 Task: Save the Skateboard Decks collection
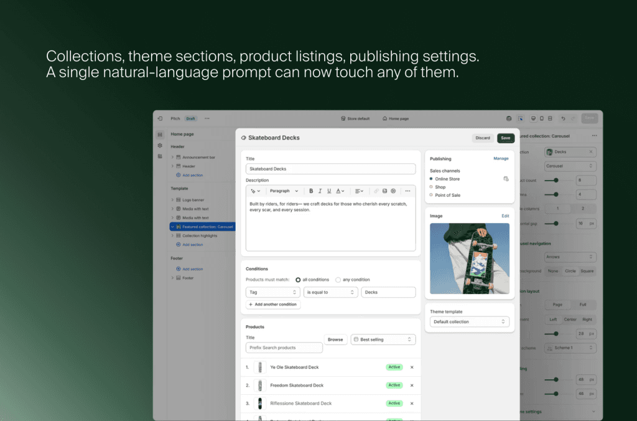pyautogui.click(x=505, y=138)
